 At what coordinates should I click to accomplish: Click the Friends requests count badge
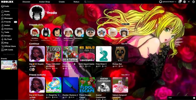(x=16, y=22)
